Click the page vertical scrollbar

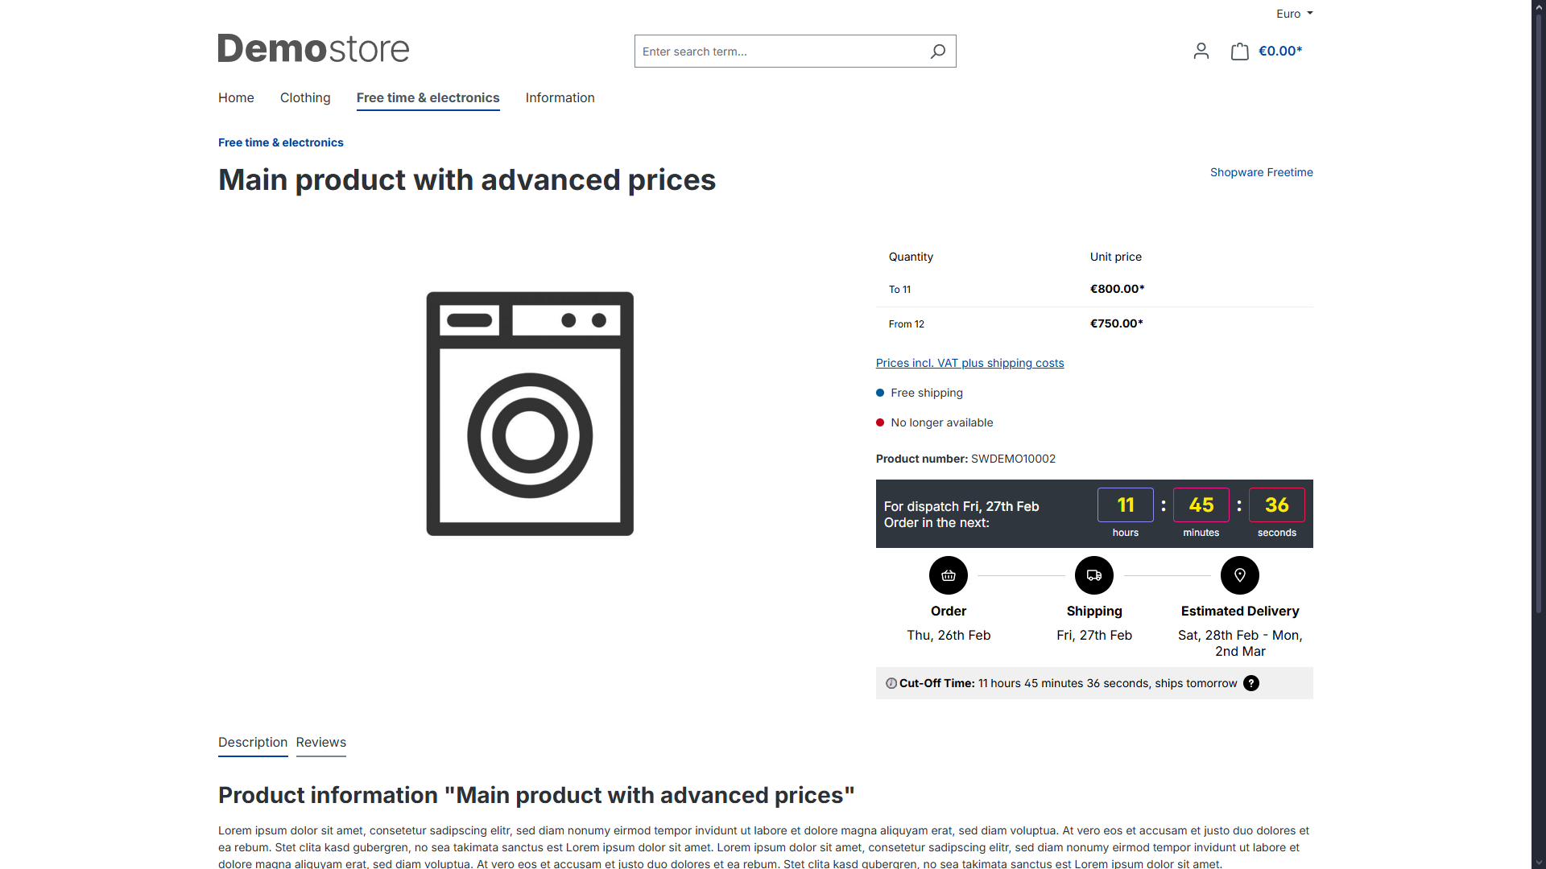coord(1539,322)
